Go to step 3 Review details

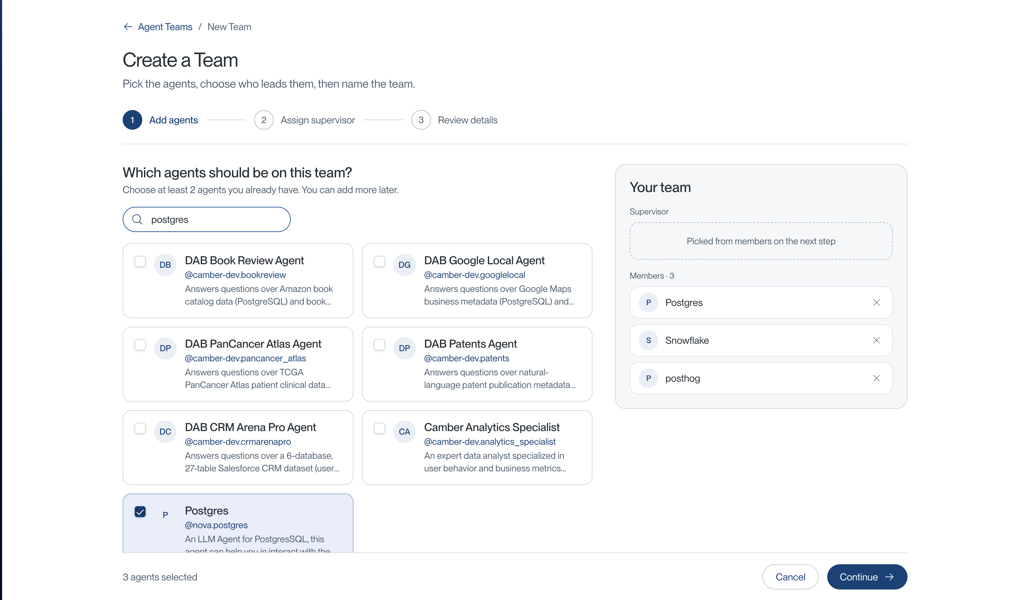(454, 120)
